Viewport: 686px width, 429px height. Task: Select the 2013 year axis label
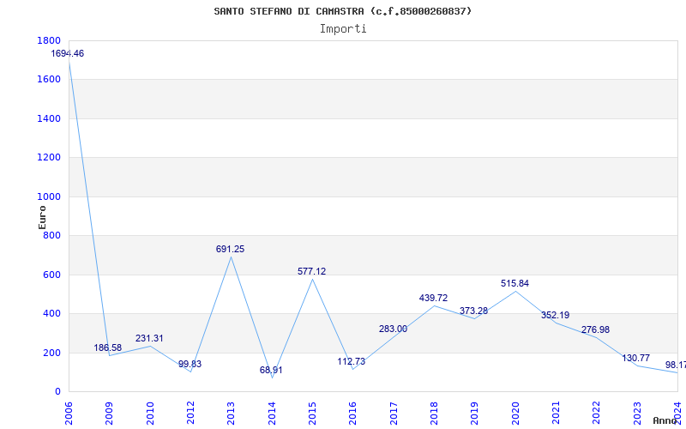[x=231, y=412]
